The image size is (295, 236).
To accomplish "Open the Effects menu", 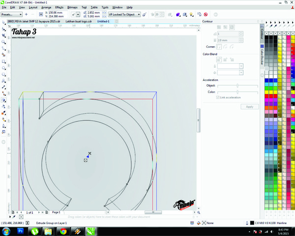I will (x=59, y=7).
